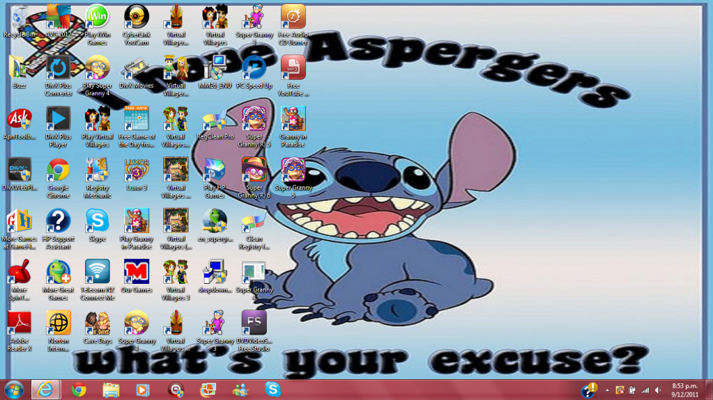Viewport: 713px width, 400px height.
Task: Launch the Luxor 3 game icon
Action: tap(137, 175)
